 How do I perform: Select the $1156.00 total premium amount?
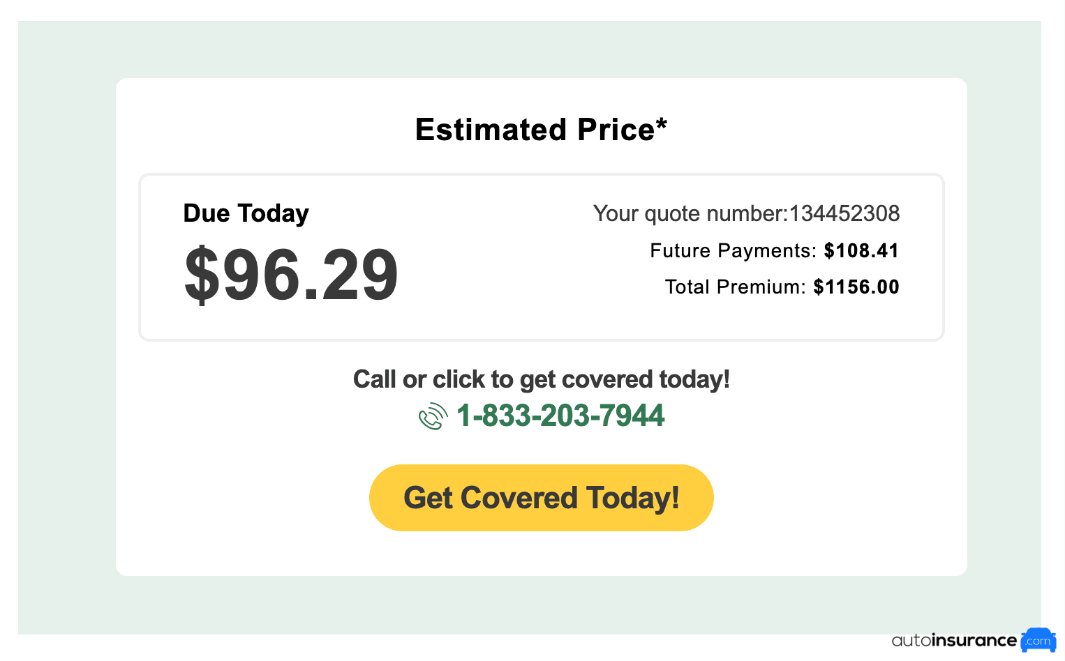pos(856,287)
